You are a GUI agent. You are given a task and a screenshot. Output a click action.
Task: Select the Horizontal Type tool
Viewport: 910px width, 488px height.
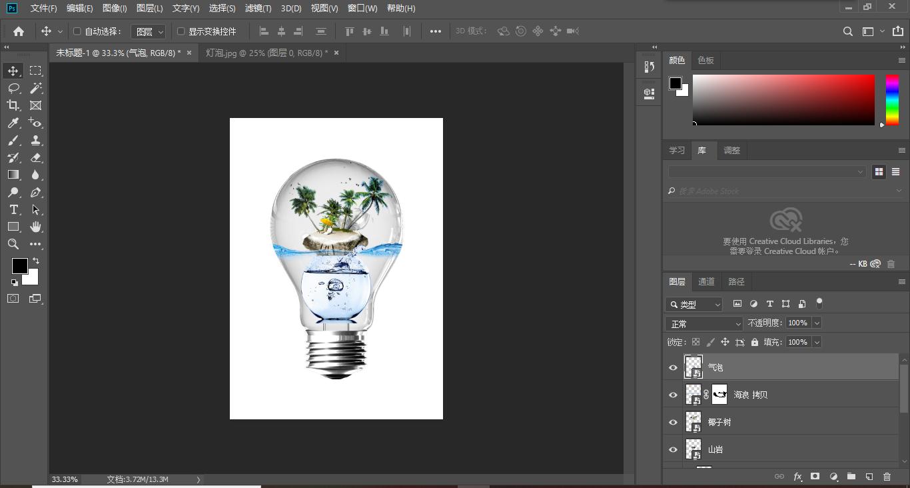(13, 209)
